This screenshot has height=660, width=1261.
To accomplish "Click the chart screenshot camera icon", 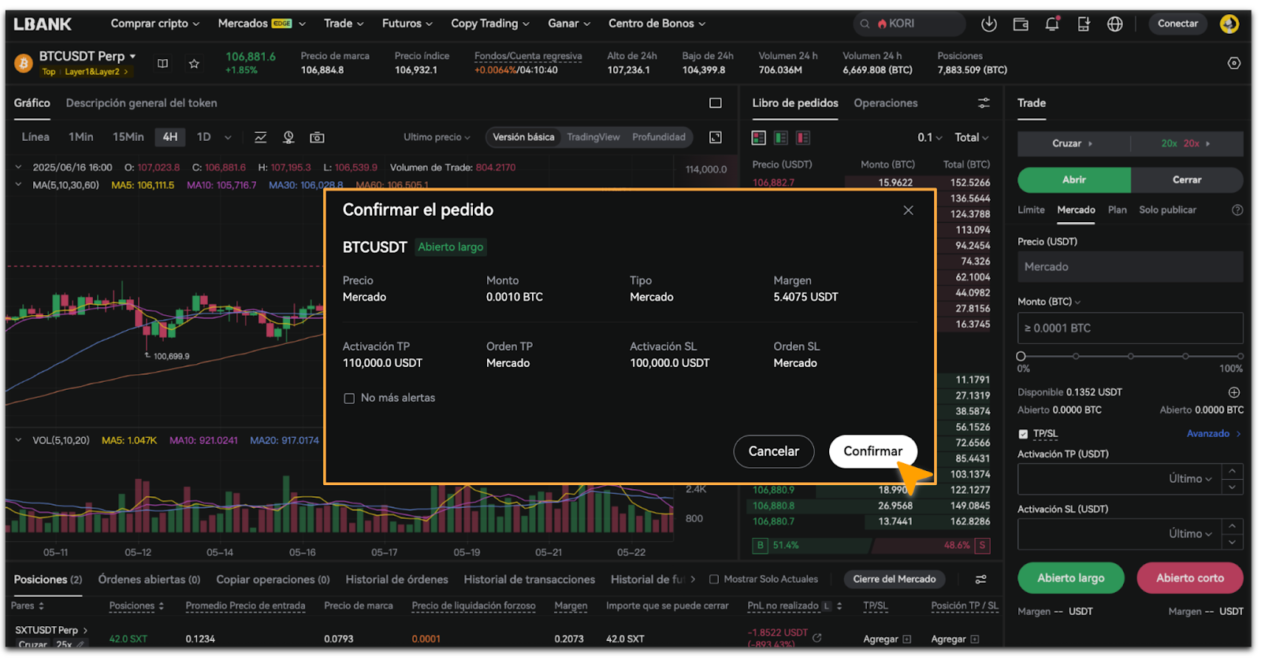I will (x=317, y=138).
